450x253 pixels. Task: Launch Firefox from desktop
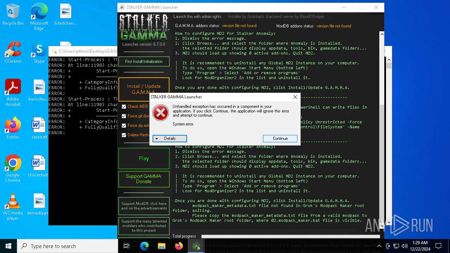point(13,128)
